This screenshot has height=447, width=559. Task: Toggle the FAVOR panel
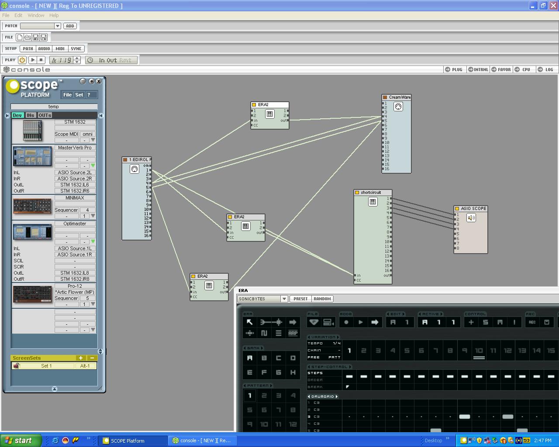tap(501, 69)
